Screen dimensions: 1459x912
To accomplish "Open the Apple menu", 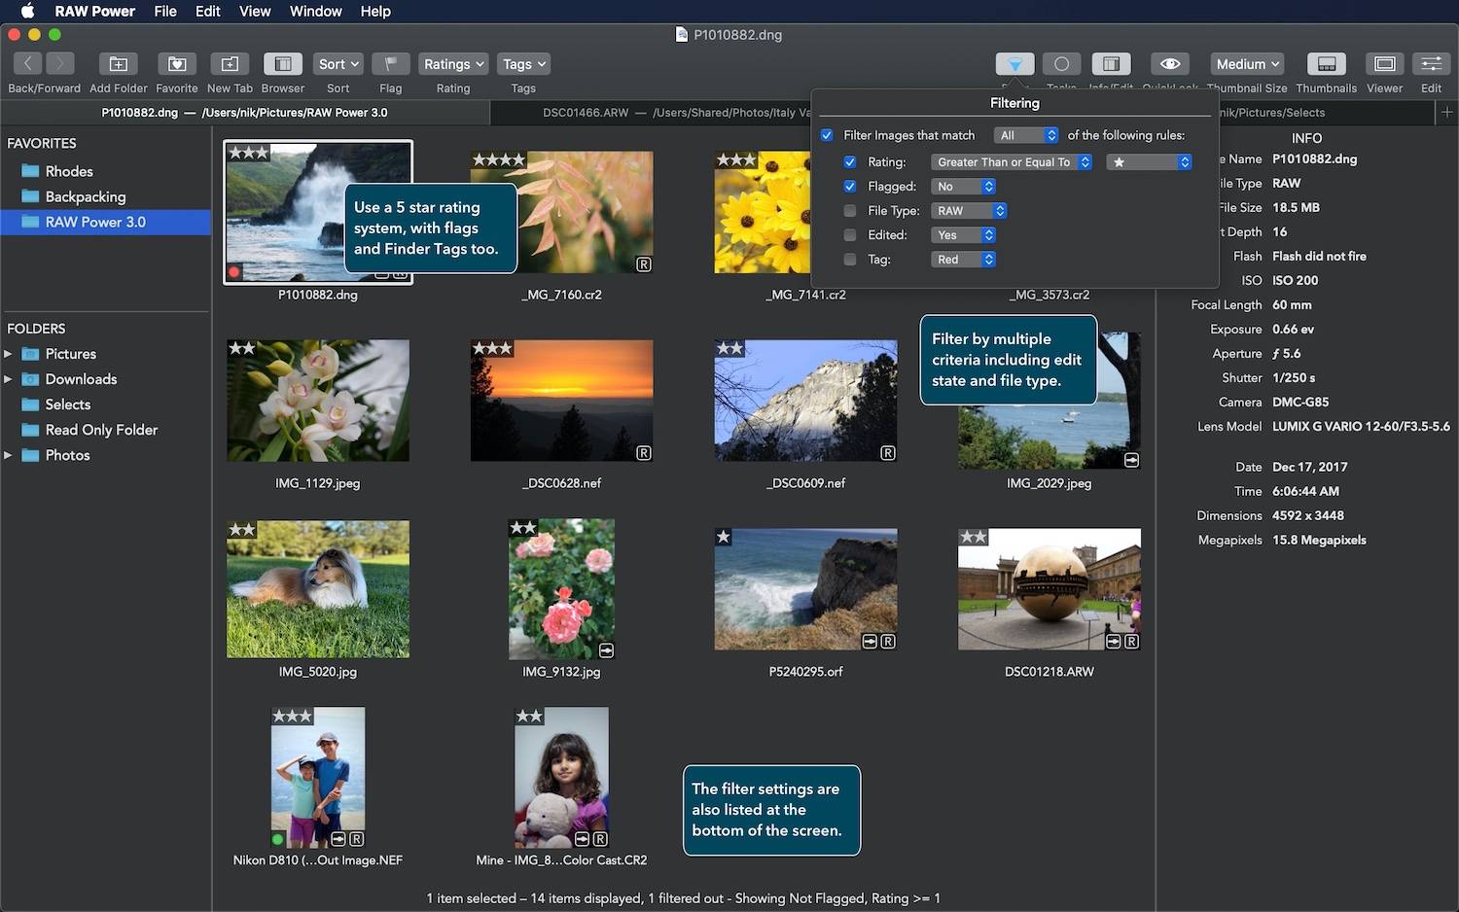I will (27, 12).
